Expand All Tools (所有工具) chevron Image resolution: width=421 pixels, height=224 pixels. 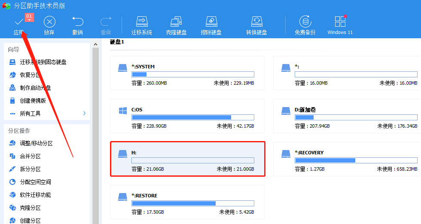tap(84, 114)
